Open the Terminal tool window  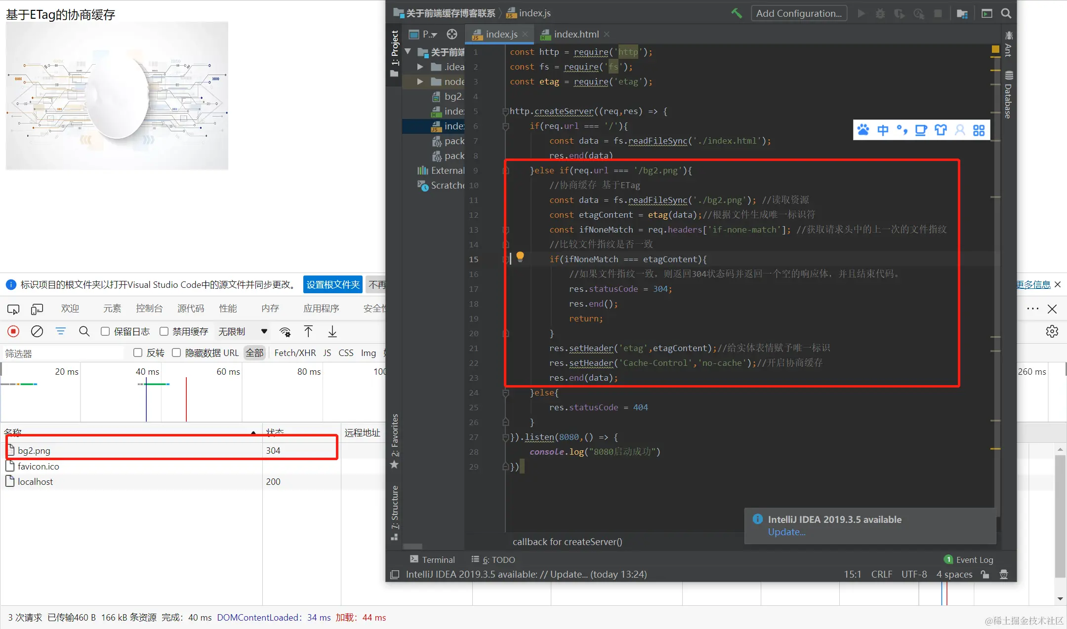433,559
